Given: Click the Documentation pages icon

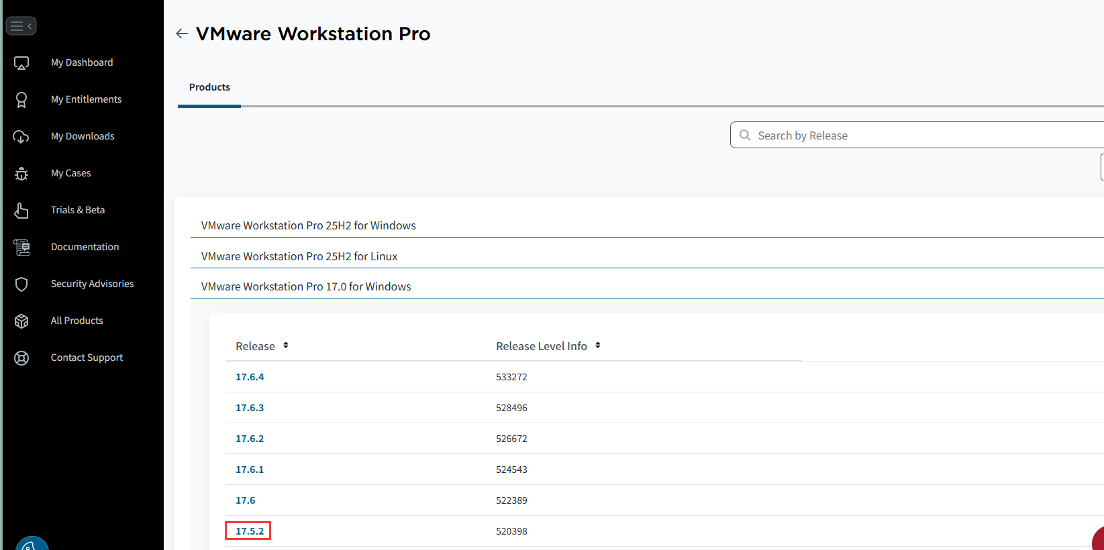Looking at the screenshot, I should tap(21, 248).
